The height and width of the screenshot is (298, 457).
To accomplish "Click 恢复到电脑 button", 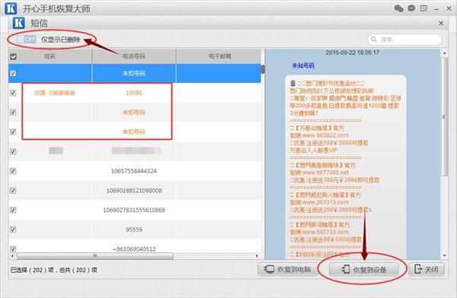I will point(287,269).
